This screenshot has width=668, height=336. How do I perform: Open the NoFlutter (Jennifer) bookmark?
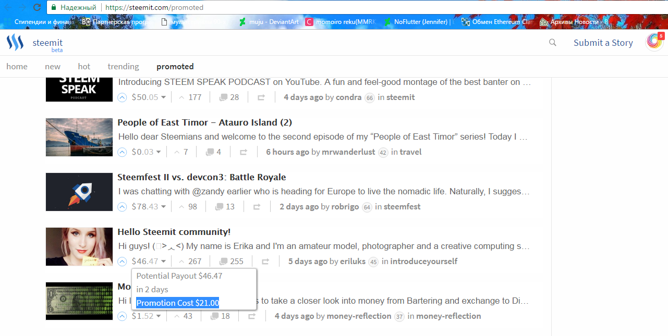419,22
